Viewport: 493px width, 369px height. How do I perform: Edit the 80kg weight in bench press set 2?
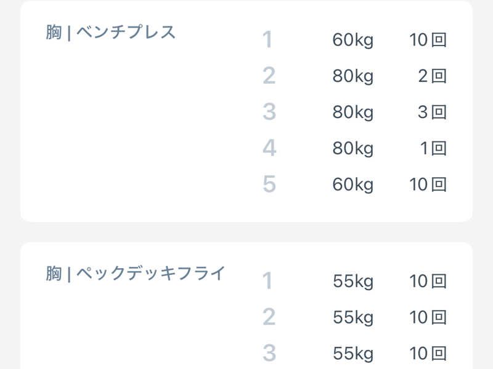coord(353,77)
